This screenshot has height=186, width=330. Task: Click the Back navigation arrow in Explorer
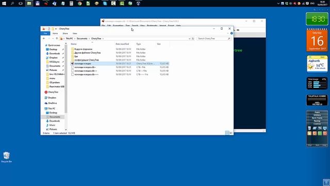(x=44, y=39)
